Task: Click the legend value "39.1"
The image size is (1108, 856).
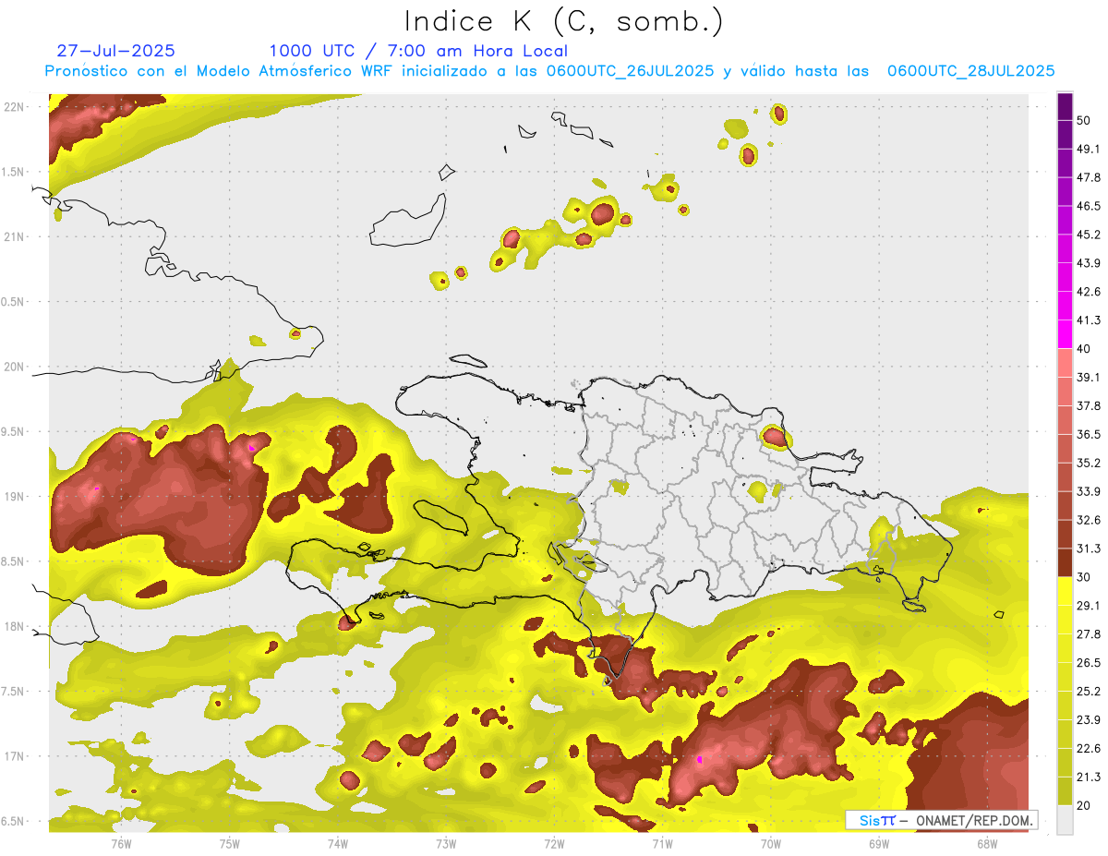Action: click(1089, 378)
